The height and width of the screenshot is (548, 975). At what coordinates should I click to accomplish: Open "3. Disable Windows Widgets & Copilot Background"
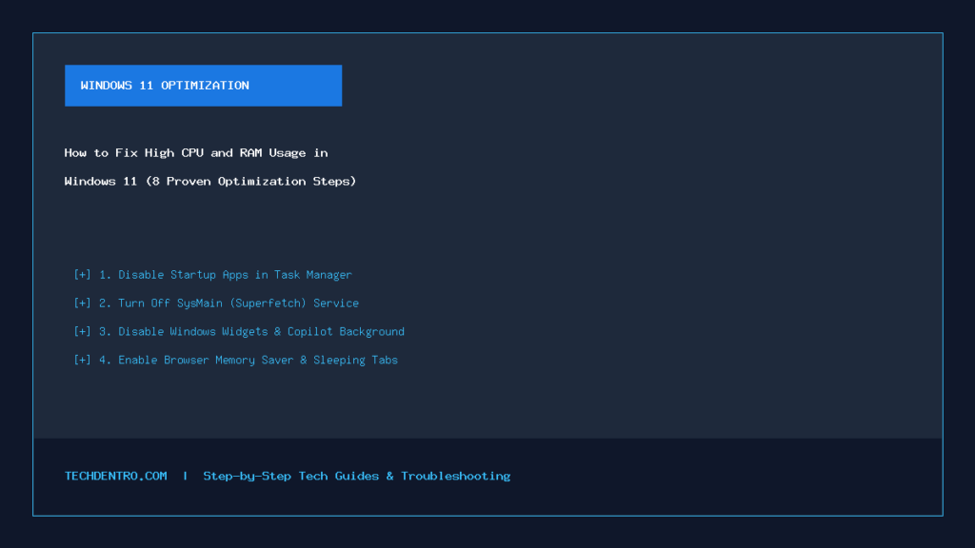pyautogui.click(x=251, y=332)
